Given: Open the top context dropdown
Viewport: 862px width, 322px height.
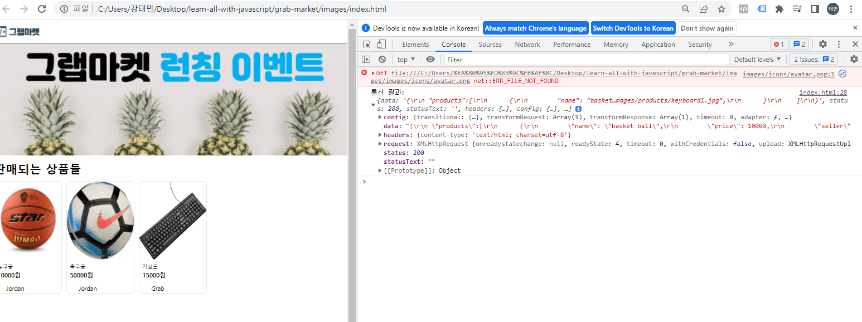Looking at the screenshot, I should pos(406,59).
